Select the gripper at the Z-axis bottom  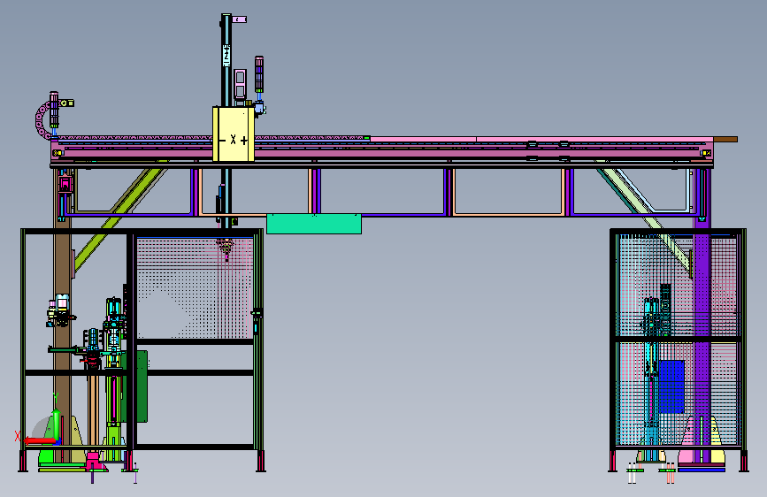point(226,248)
